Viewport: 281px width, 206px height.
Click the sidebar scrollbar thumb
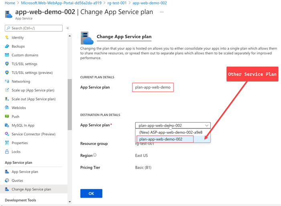click(70, 104)
